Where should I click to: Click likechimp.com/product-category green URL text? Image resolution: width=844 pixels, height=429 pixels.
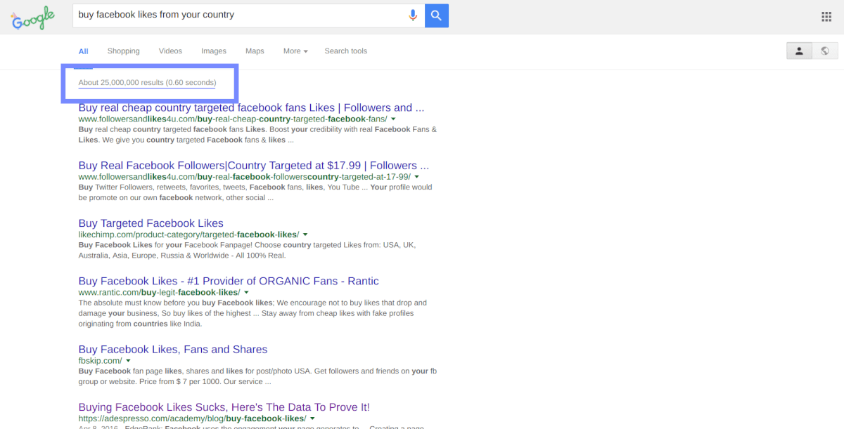tap(188, 235)
